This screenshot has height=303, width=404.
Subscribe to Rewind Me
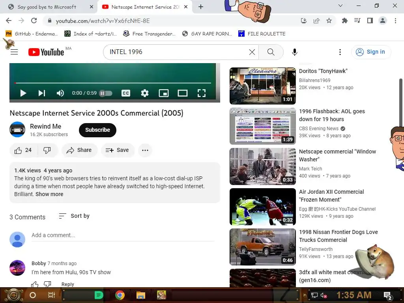click(x=98, y=130)
